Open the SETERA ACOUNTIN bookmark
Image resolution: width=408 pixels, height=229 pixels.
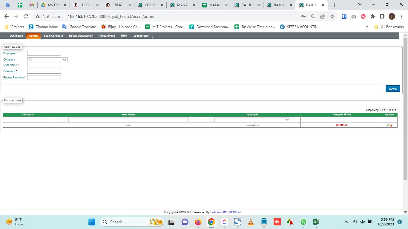300,27
